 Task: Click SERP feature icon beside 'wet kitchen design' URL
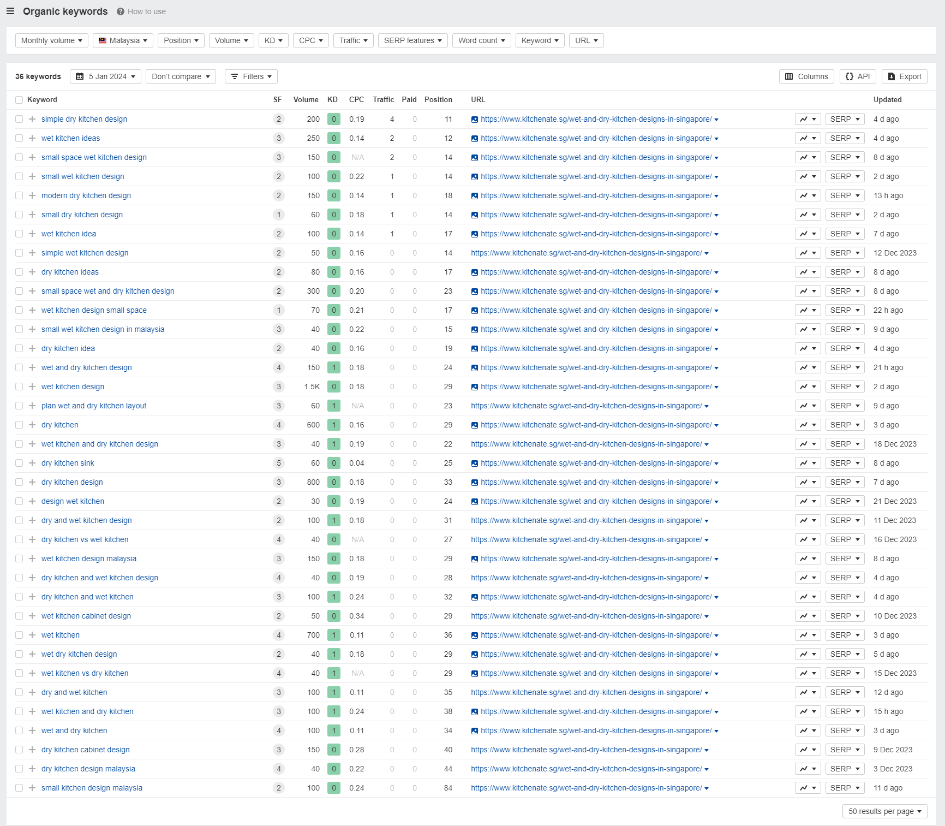[475, 387]
